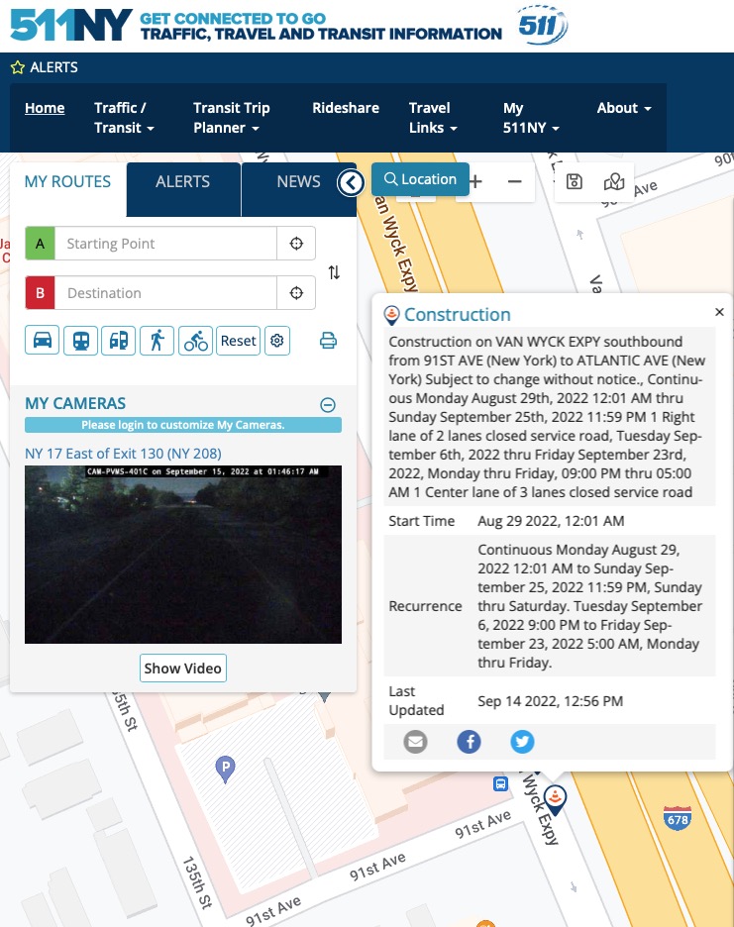Print the route using printer icon
734x927 pixels.
coord(328,341)
